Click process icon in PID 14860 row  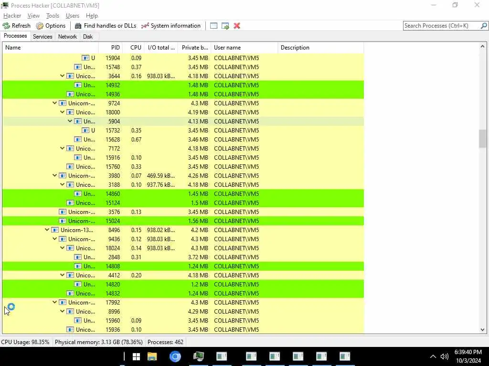click(x=78, y=193)
